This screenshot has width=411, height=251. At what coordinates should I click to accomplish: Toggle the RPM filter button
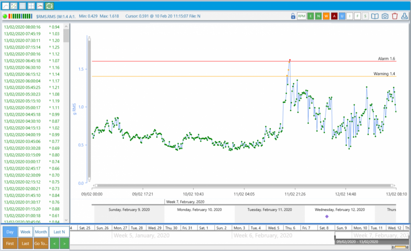(302, 16)
